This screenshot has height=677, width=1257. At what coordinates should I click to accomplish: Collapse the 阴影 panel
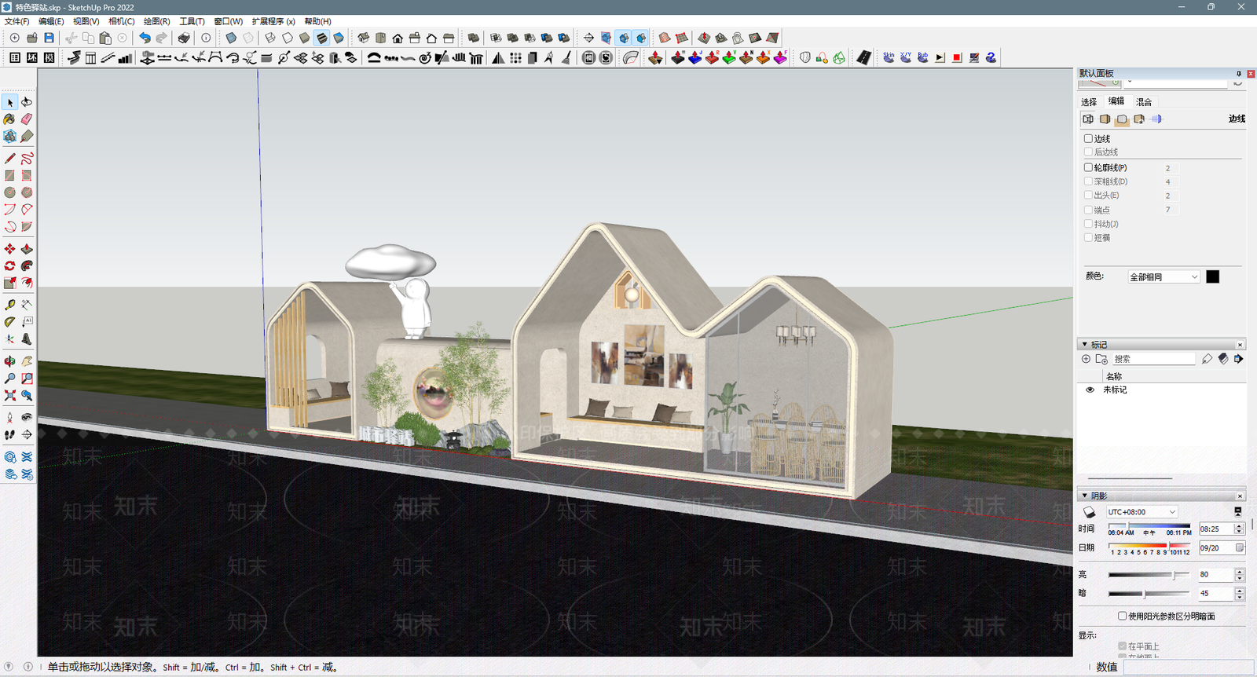(x=1085, y=496)
